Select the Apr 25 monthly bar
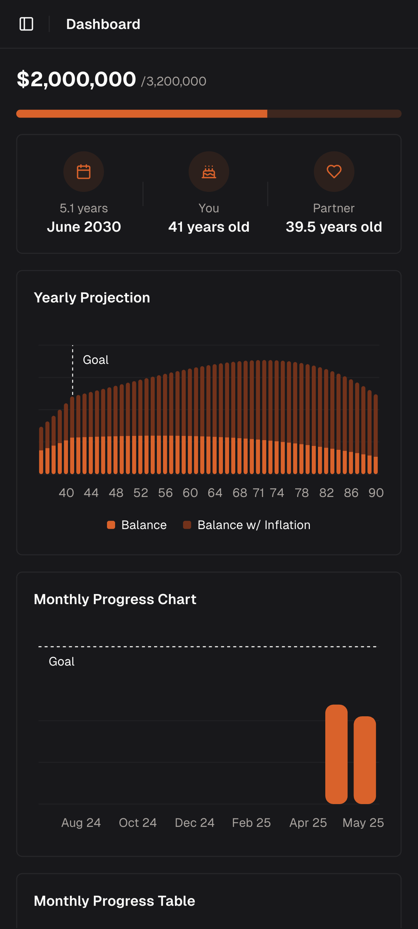The height and width of the screenshot is (929, 418). 336,754
